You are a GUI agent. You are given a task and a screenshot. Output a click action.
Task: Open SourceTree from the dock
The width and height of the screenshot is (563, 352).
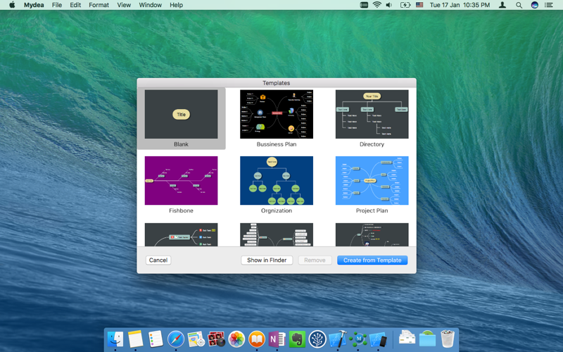(317, 339)
